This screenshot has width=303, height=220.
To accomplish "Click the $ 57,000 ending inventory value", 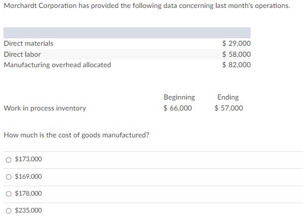I will coord(229,108).
